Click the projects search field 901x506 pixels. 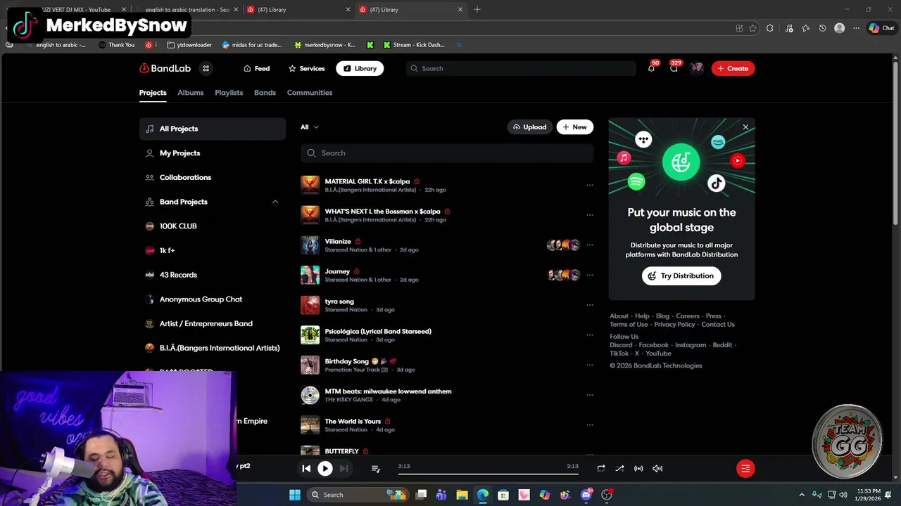point(447,153)
